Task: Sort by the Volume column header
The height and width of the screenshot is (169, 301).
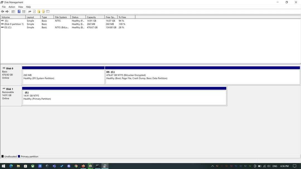Action: [x=13, y=17]
